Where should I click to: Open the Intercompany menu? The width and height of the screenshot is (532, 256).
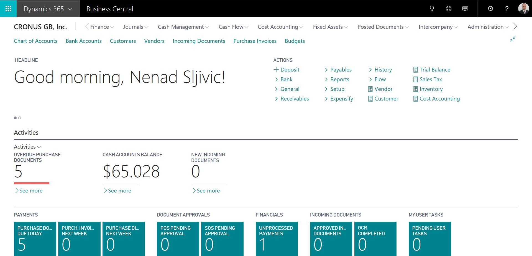pyautogui.click(x=438, y=27)
